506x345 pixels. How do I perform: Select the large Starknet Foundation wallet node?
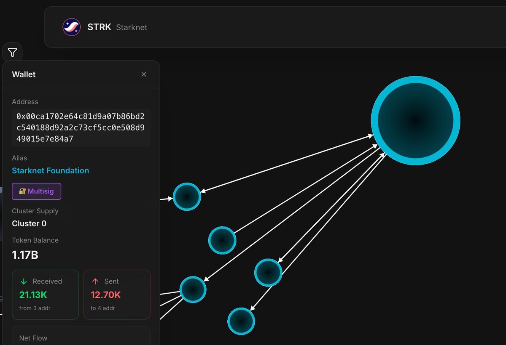415,121
